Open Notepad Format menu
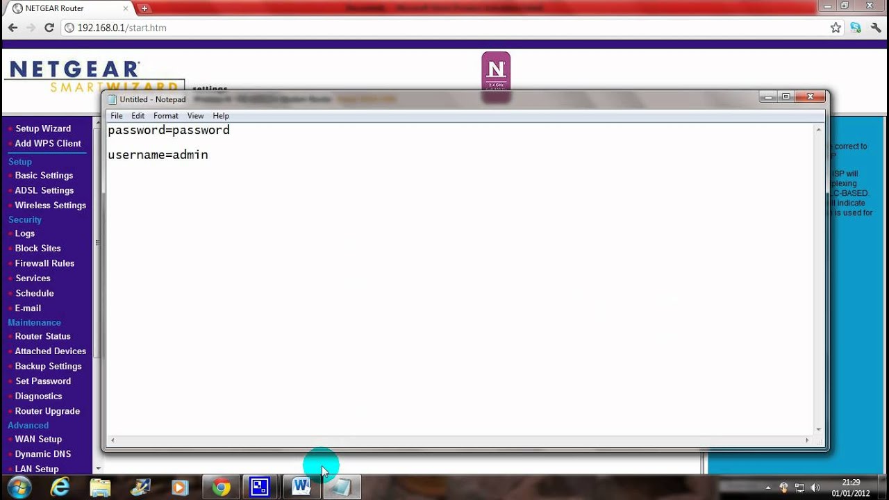The image size is (889, 500). click(166, 116)
